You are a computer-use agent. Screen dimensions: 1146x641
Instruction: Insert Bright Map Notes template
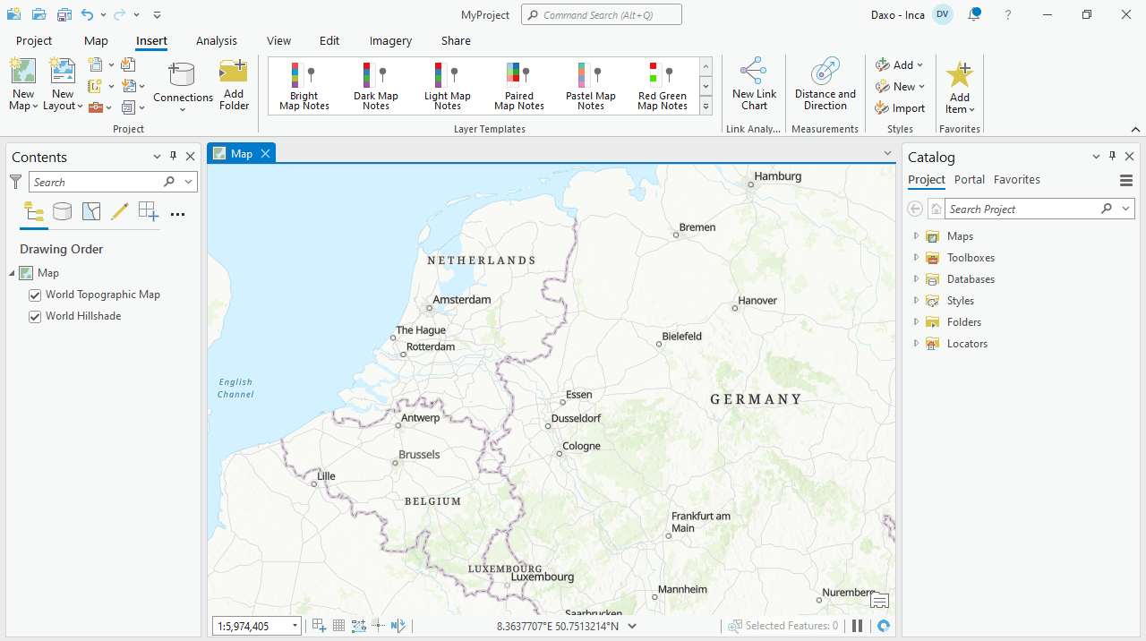(304, 86)
